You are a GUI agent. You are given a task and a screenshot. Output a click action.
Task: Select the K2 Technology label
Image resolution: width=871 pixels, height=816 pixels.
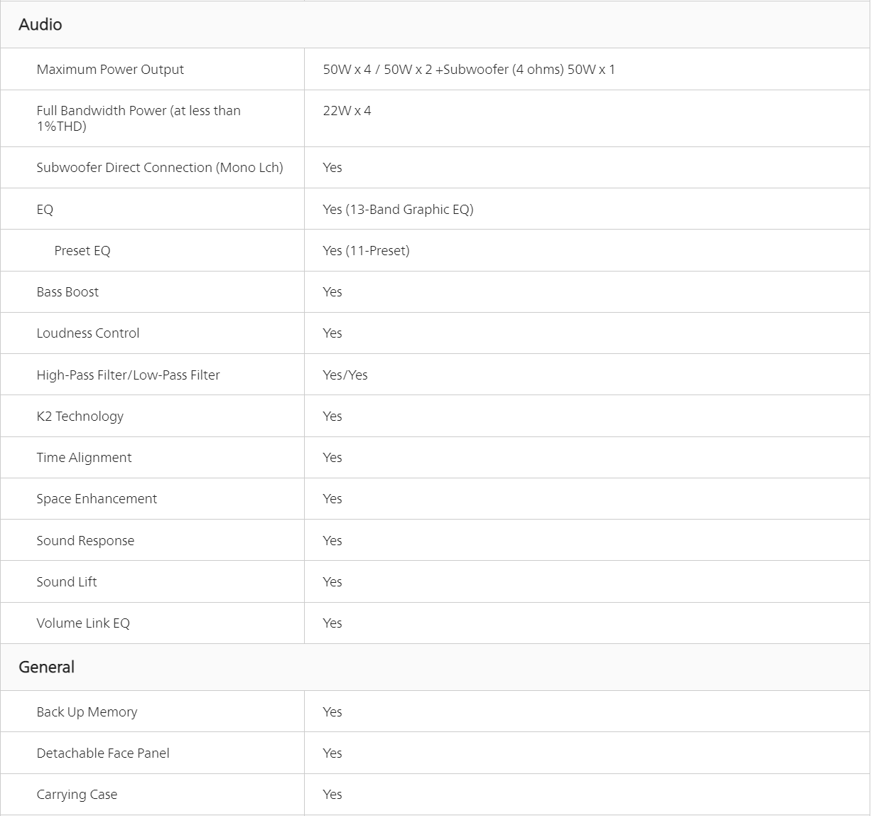pos(80,417)
